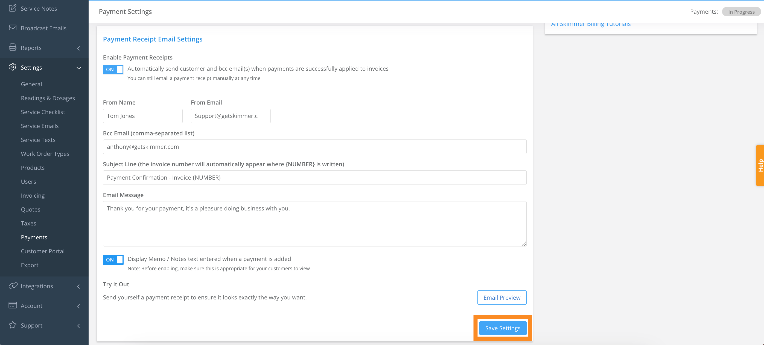
Task: Click the In Progress payments badge
Action: click(x=741, y=12)
